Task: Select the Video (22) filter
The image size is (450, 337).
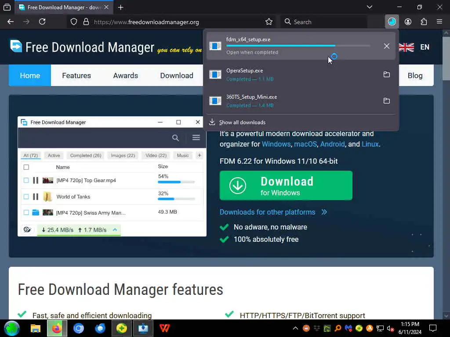Action: (x=156, y=155)
